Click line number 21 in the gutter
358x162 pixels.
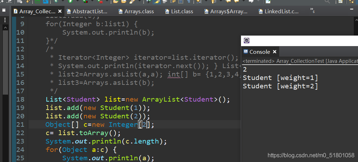point(20,125)
